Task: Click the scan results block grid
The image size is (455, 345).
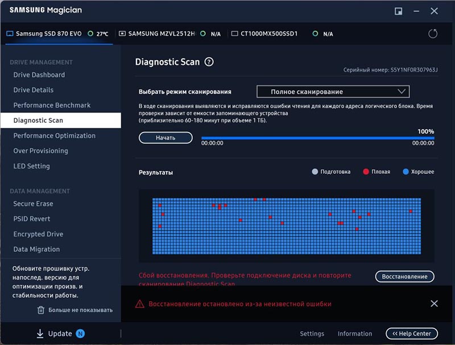Action: (287, 226)
